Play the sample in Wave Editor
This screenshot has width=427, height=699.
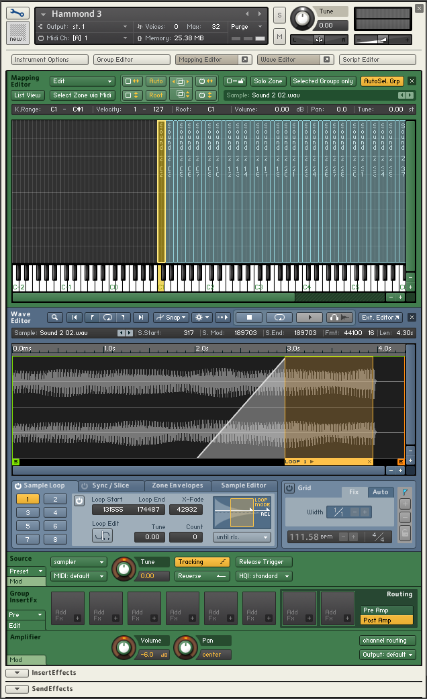[x=310, y=318]
